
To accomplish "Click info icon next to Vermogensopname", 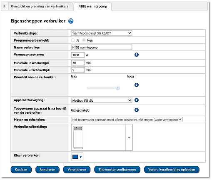I will tap(137, 55).
